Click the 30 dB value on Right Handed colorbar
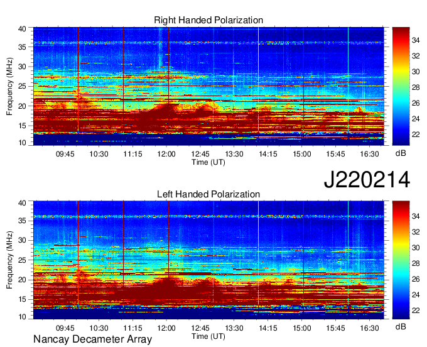Viewport: 427px width, 347px height. click(x=416, y=72)
